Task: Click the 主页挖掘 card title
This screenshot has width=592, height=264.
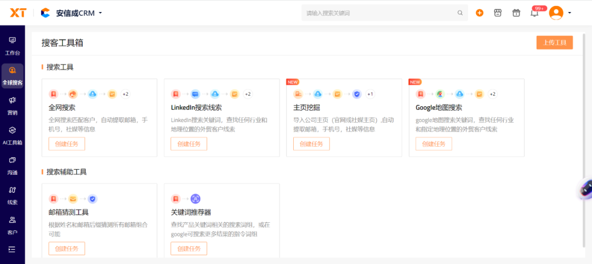Action: point(307,107)
